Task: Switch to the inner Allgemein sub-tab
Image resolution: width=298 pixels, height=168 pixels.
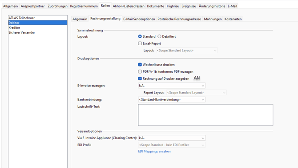Action: tap(80, 19)
